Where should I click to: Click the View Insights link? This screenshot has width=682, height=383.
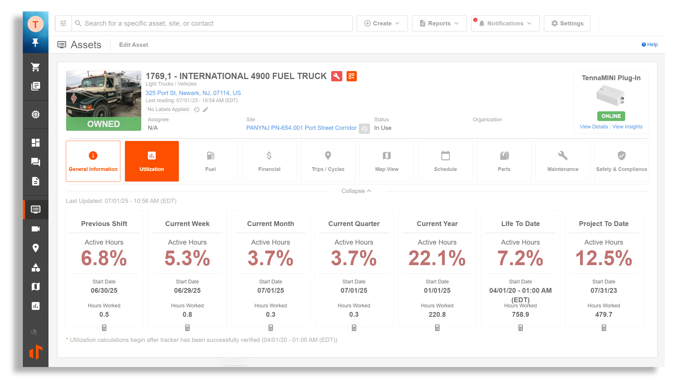click(x=627, y=127)
